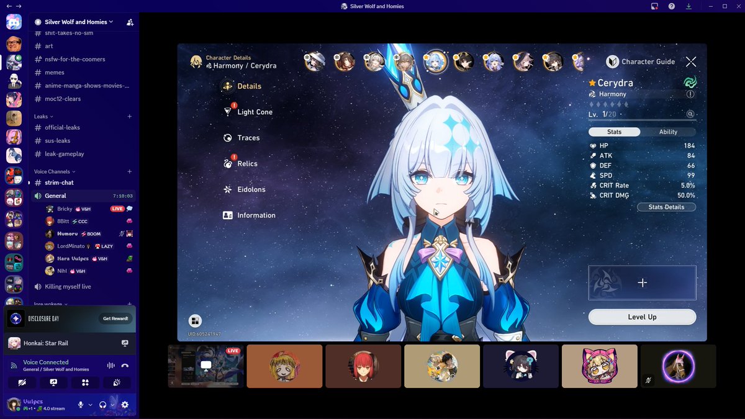Start an Activity from the voice panel

pos(86,382)
